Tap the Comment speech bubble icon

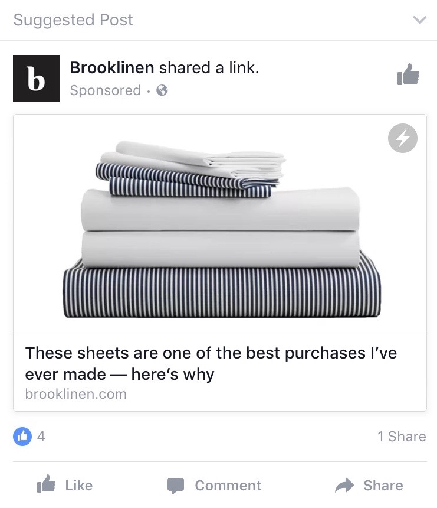pyautogui.click(x=176, y=486)
